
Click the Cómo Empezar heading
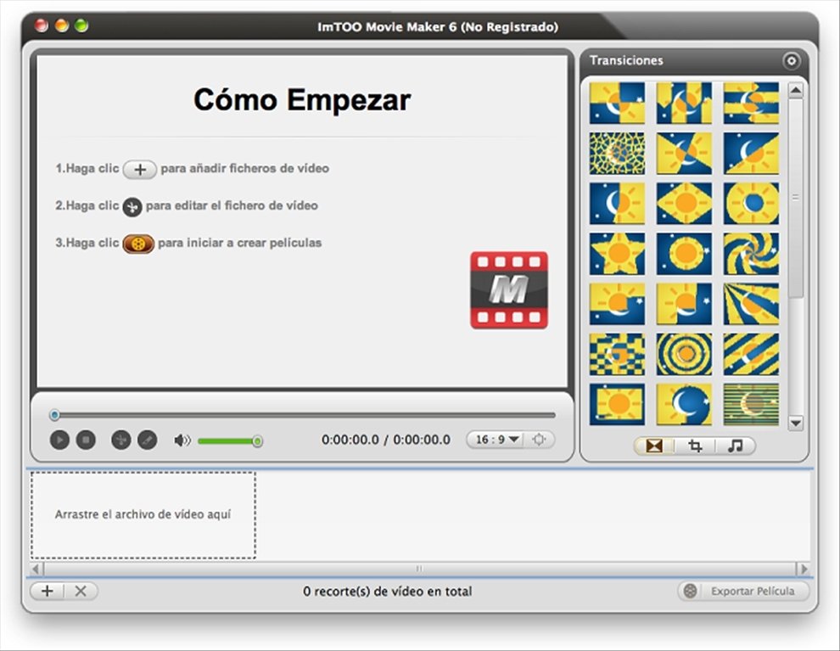tap(302, 99)
